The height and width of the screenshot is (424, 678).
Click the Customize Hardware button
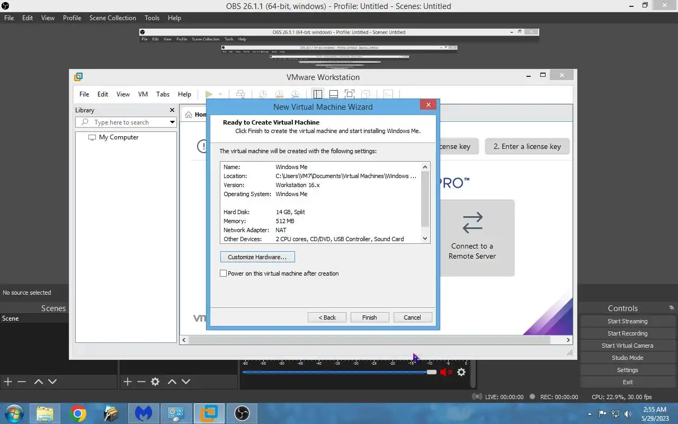pos(257,257)
